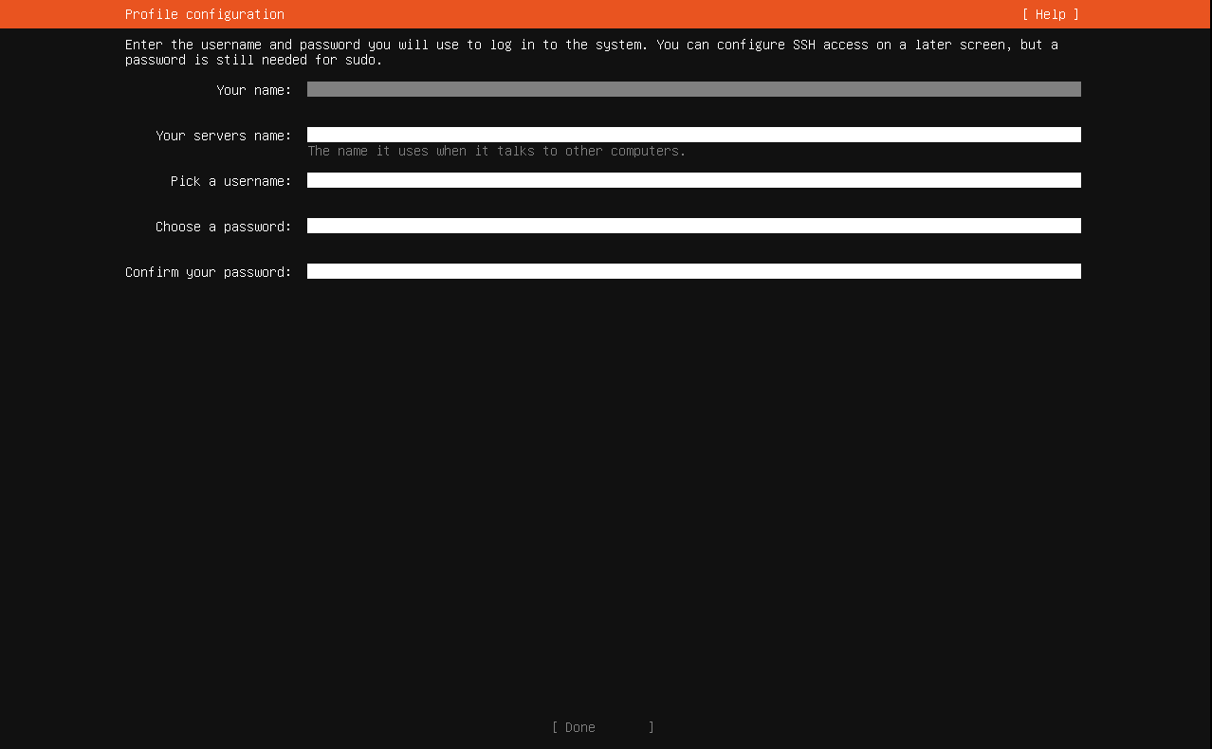Click the Your servers name label
This screenshot has height=749, width=1212.
[224, 136]
